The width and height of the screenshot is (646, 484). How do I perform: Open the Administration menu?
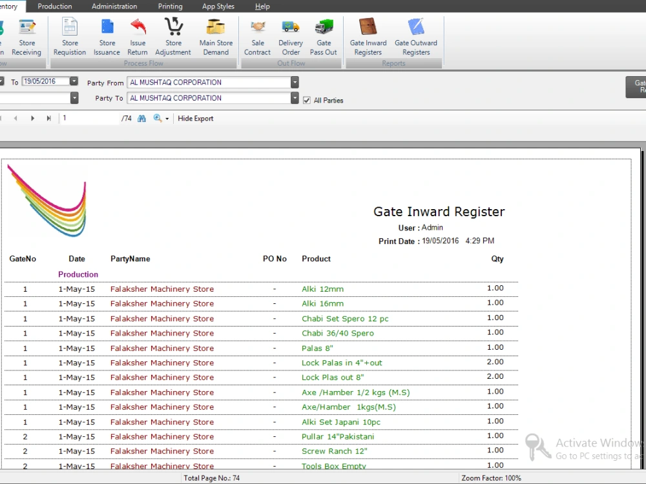[x=114, y=6]
